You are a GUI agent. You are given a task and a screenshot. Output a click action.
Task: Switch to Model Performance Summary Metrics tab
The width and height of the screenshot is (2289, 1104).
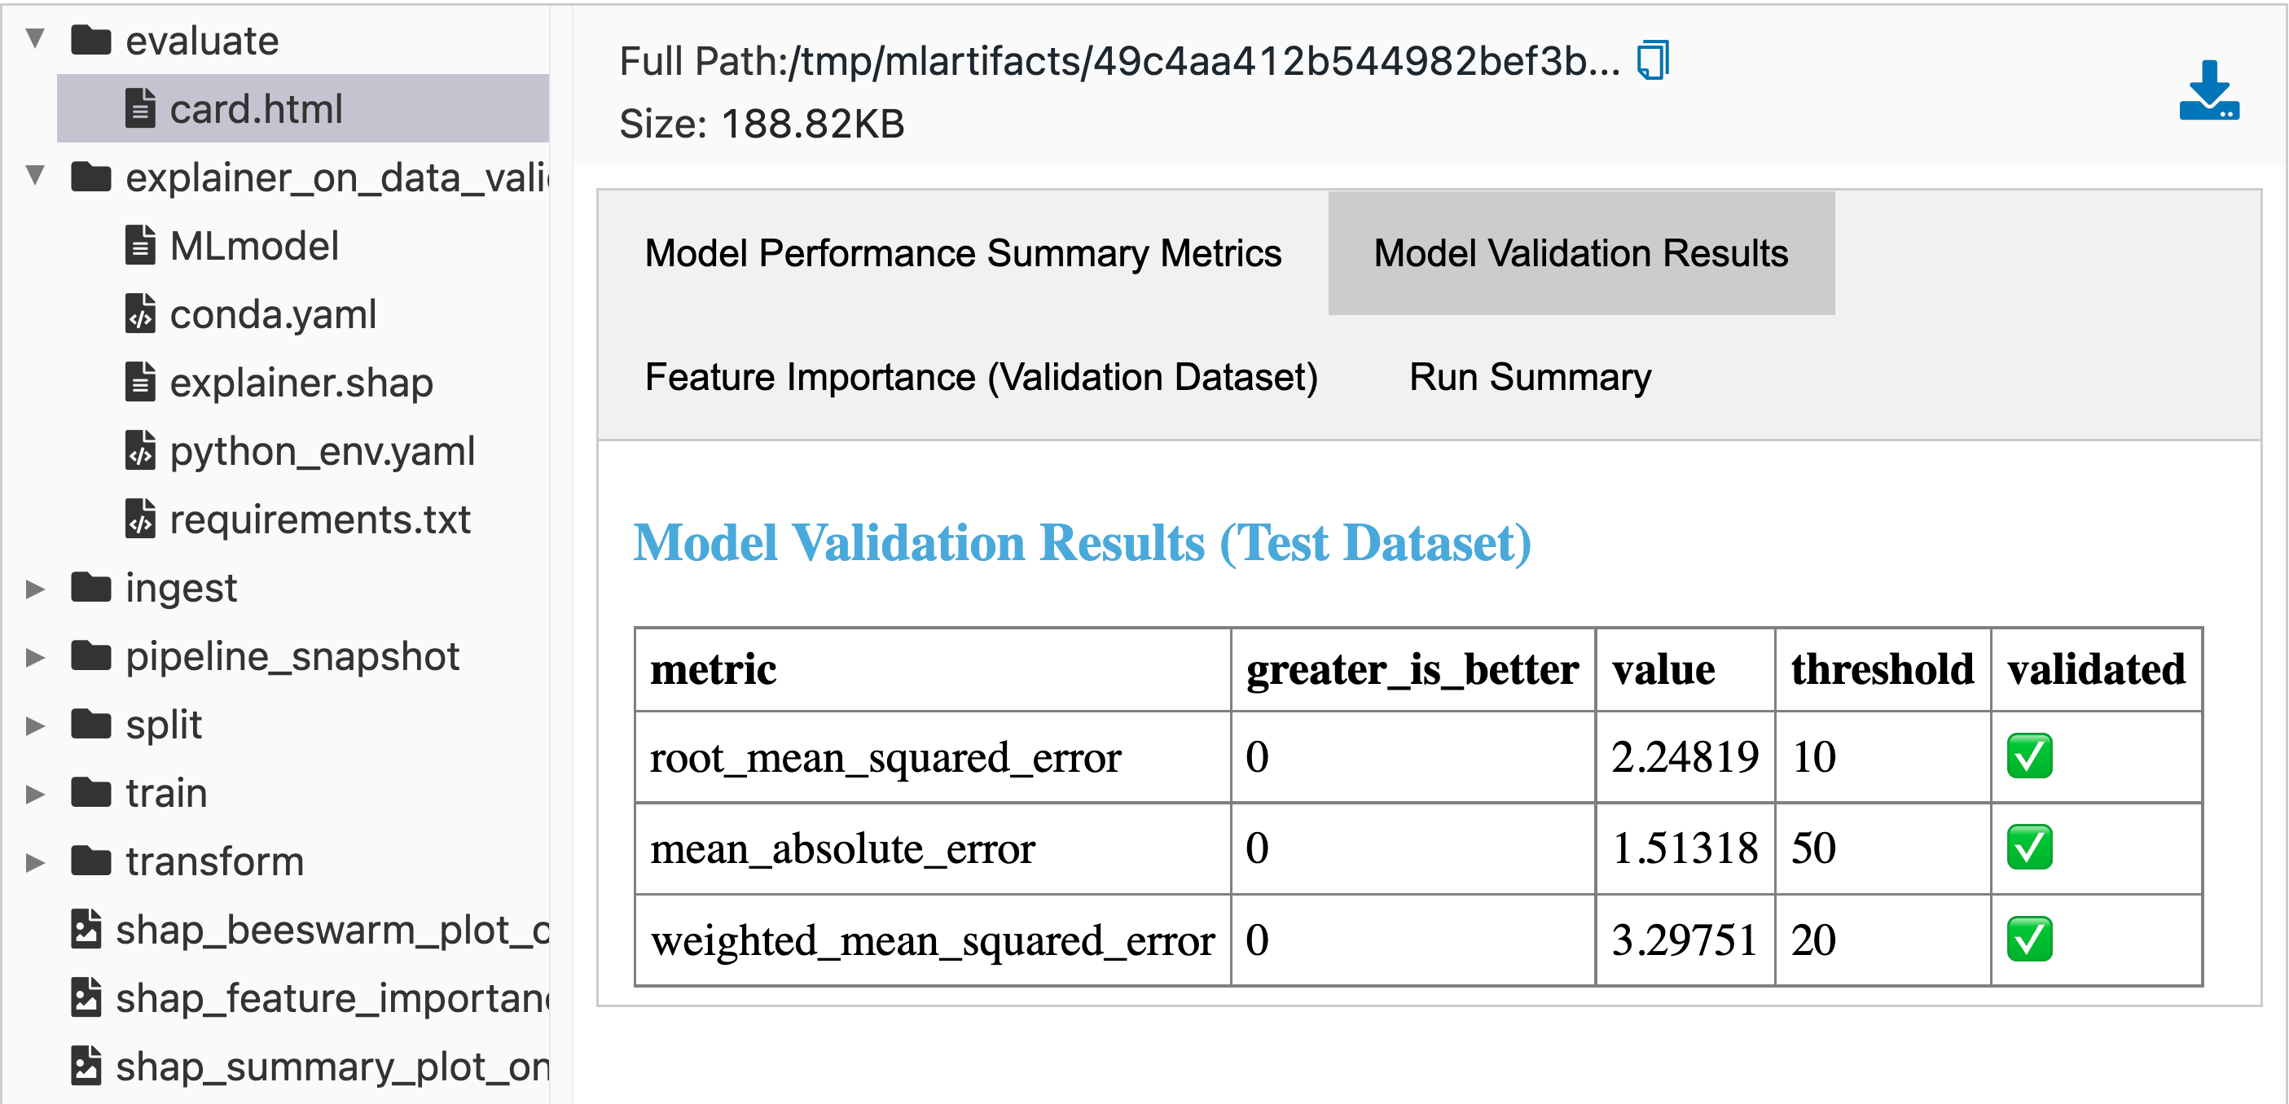point(962,253)
